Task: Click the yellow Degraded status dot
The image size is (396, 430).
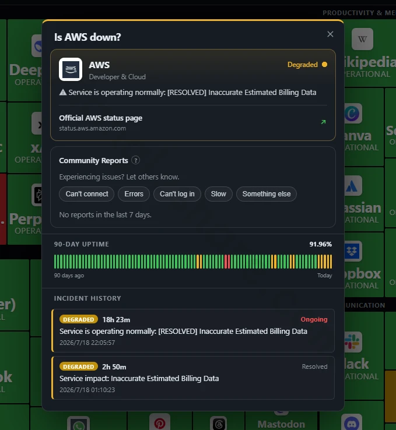Action: pos(324,65)
